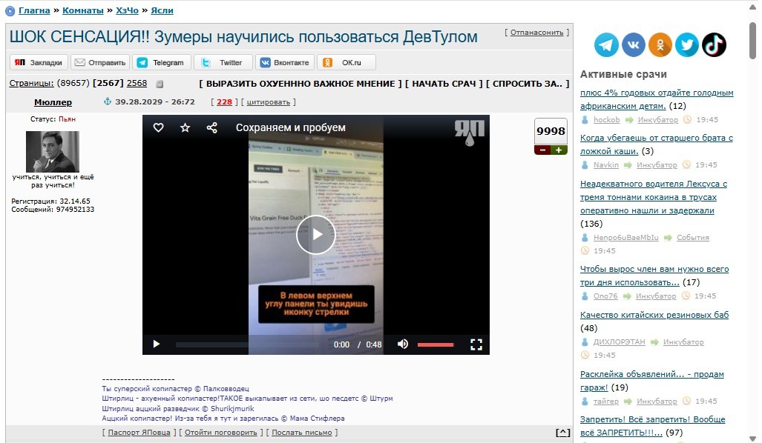Open События category link
Image resolution: width=762 pixels, height=443 pixels.
[x=693, y=238]
